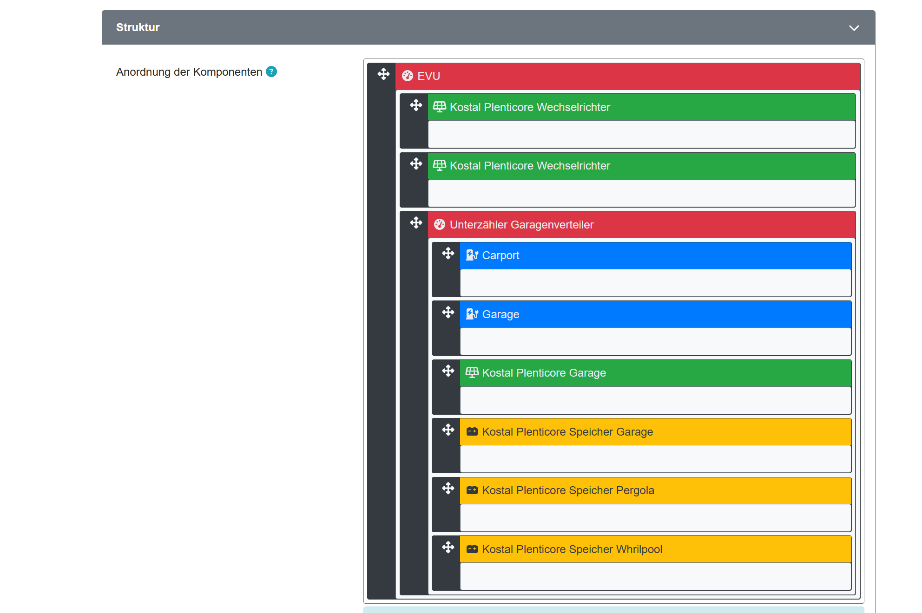Click the move handle of the EVU component
The height and width of the screenshot is (613, 922).
click(383, 74)
